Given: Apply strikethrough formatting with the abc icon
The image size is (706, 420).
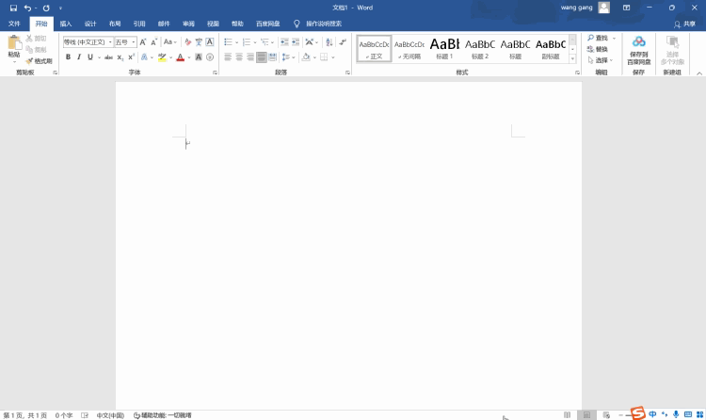Looking at the screenshot, I should tap(107, 57).
